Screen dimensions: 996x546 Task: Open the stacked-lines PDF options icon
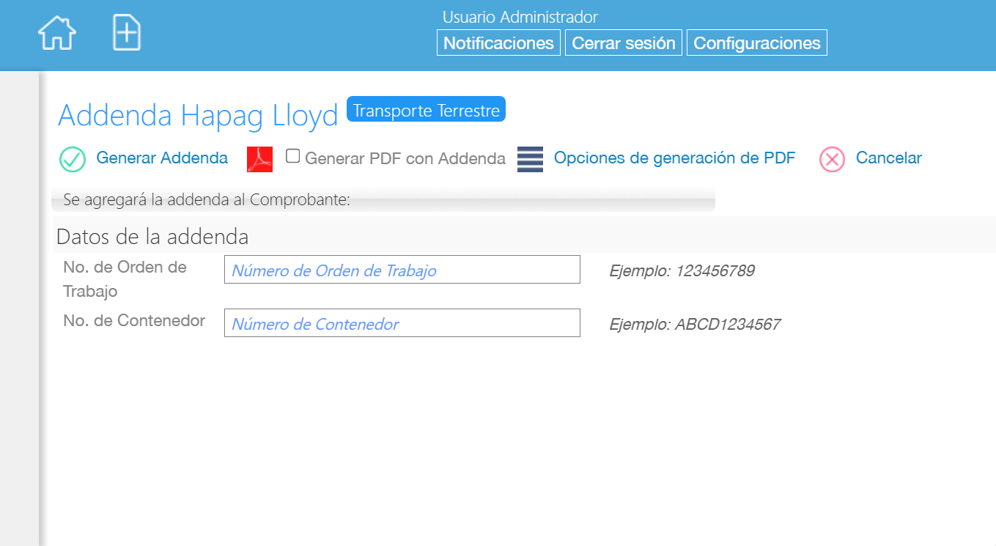530,159
